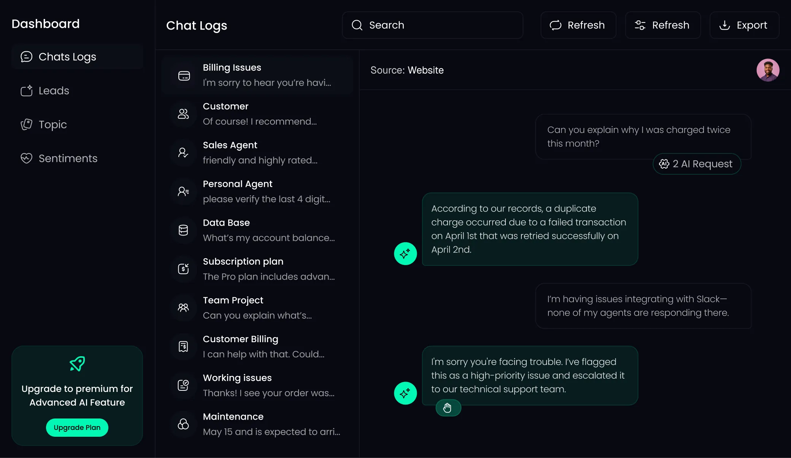The height and width of the screenshot is (458, 791).
Task: Click the Working issues checklist icon
Action: tap(183, 385)
